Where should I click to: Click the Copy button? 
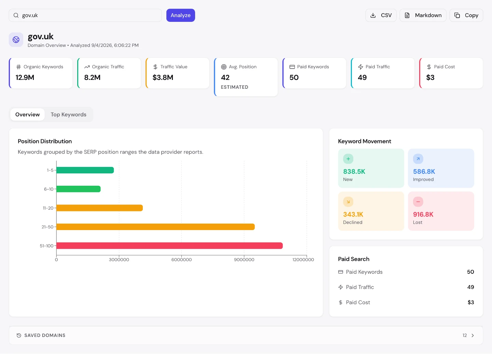click(x=466, y=15)
